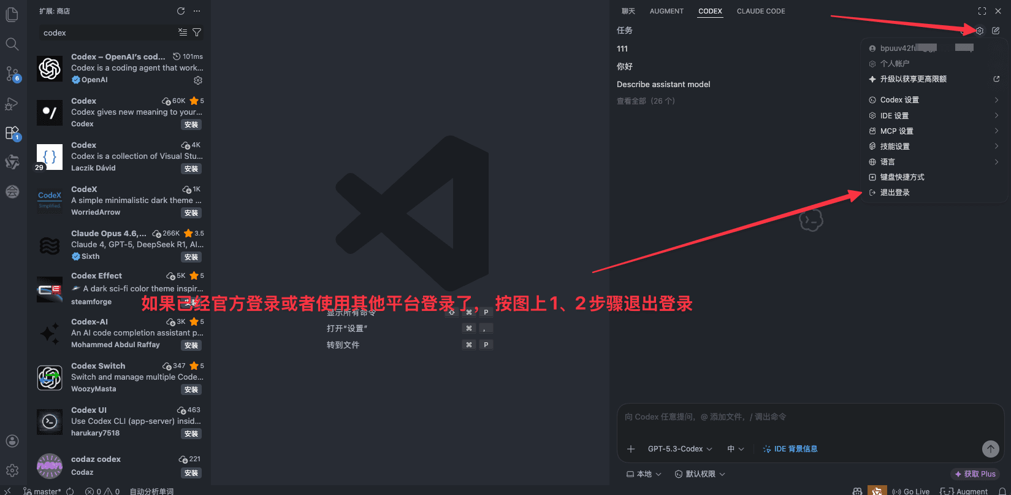Start a new Codex chat
1011x495 pixels.
coord(996,31)
